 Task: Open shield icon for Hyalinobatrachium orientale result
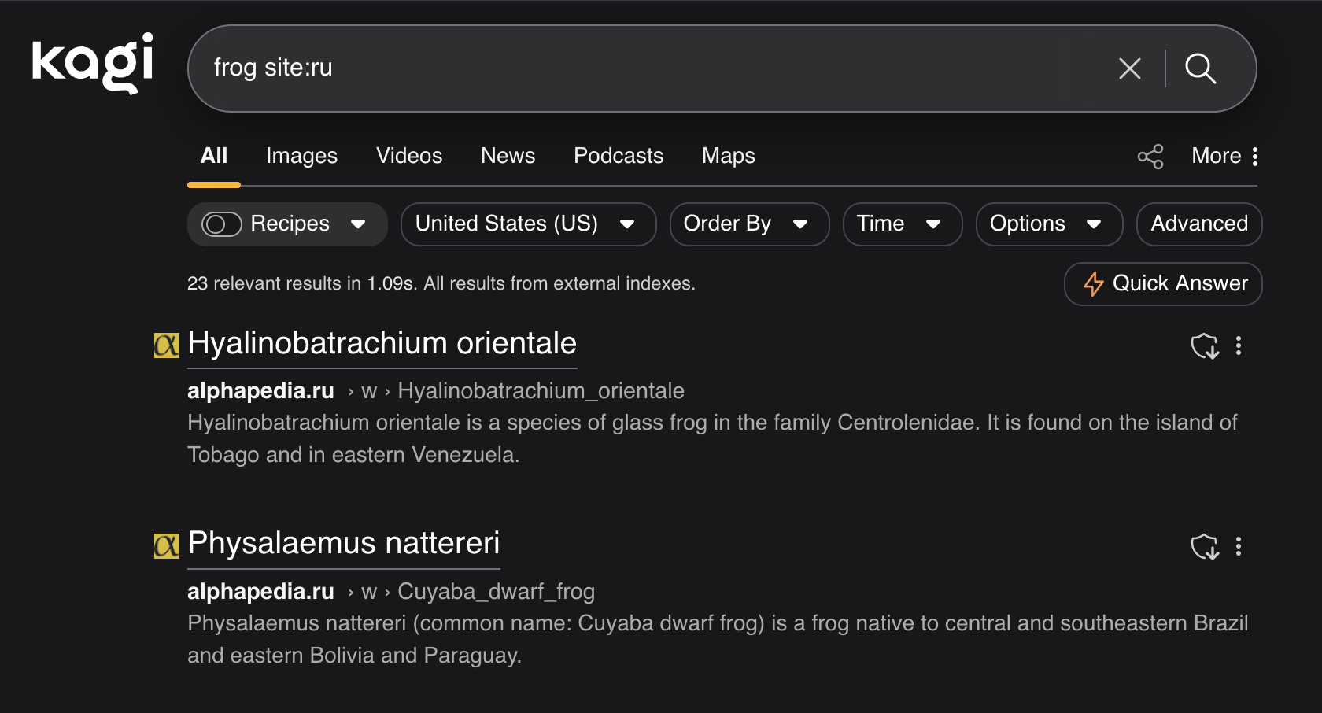tap(1204, 345)
